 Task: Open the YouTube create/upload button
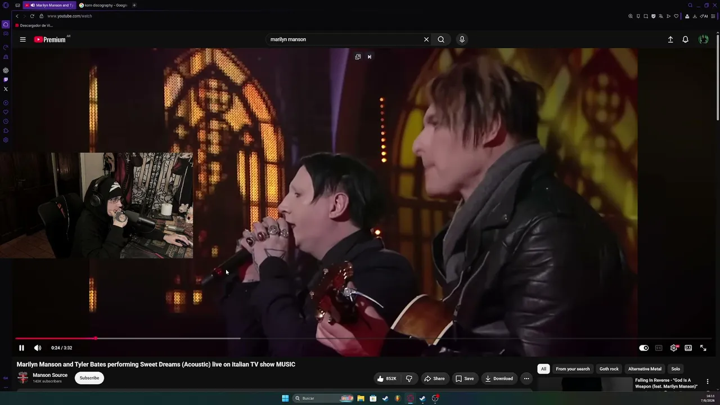pos(670,39)
